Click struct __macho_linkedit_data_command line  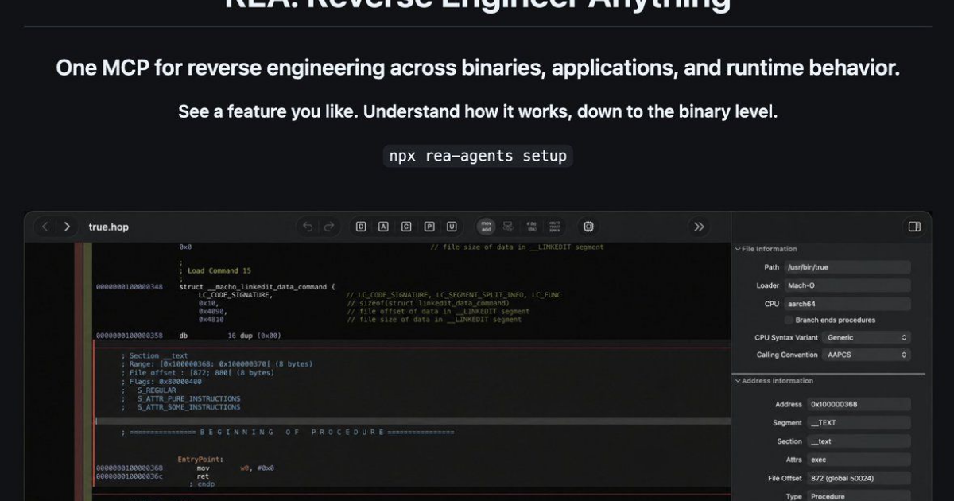(x=258, y=286)
